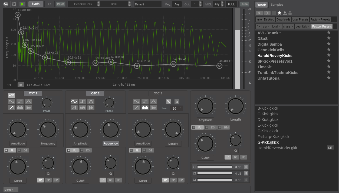Select triangle wave for OSC 1
Image resolution: width=339 pixels, height=193 pixels.
(28, 101)
